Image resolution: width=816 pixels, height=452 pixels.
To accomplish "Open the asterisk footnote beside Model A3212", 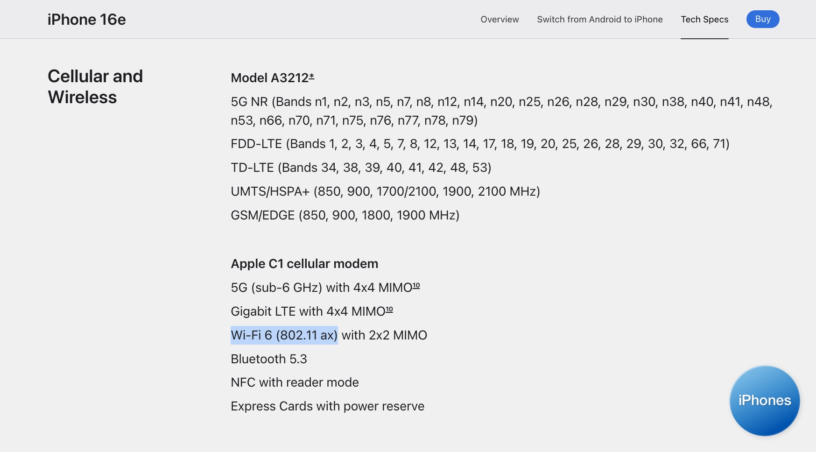I will point(312,76).
